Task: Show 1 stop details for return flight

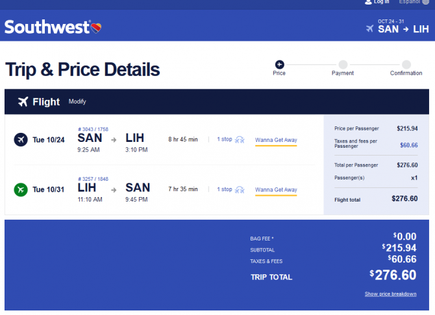Action: point(225,189)
